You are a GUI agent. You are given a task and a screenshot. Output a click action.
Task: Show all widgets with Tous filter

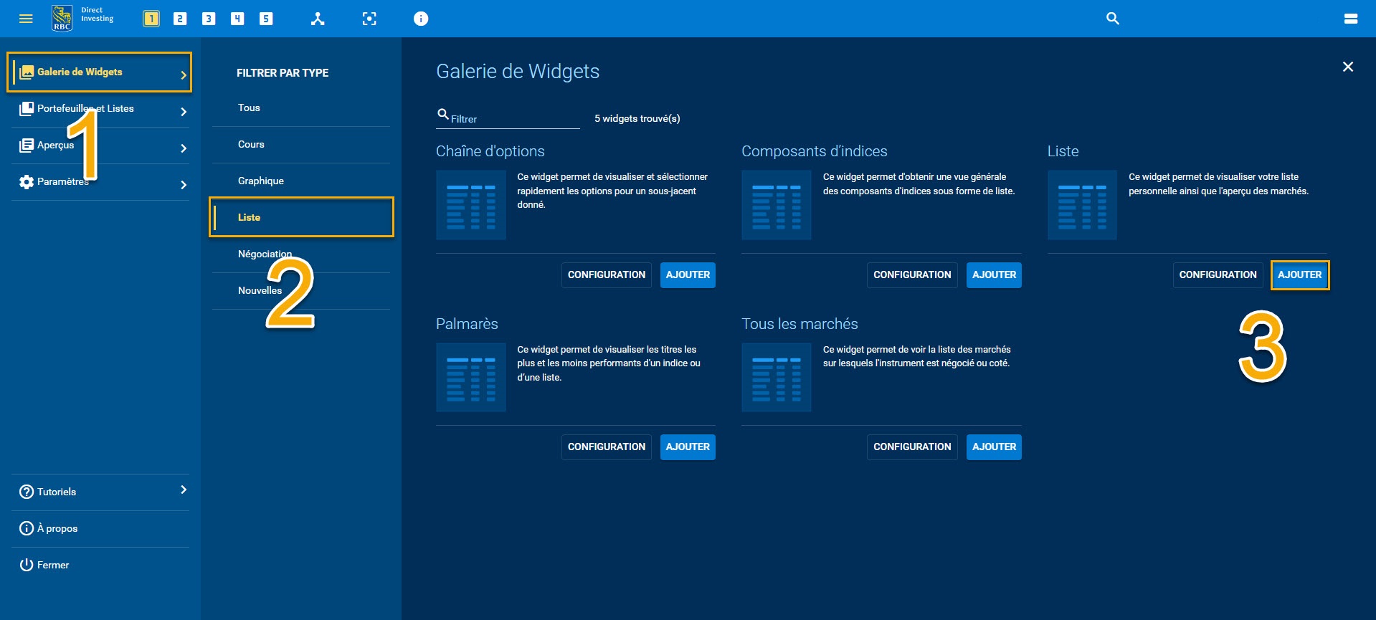[249, 108]
